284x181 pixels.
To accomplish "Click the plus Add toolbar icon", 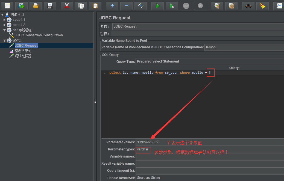I will pos(112,6).
